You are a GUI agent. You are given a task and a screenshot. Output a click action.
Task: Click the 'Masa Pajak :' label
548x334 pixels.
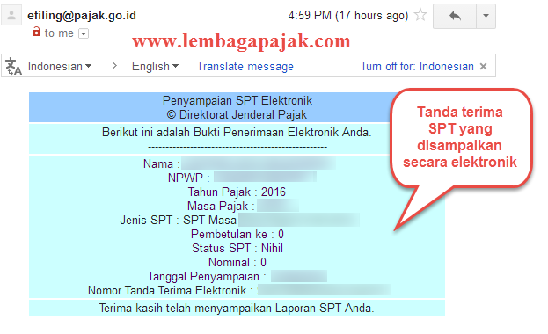coord(221,207)
